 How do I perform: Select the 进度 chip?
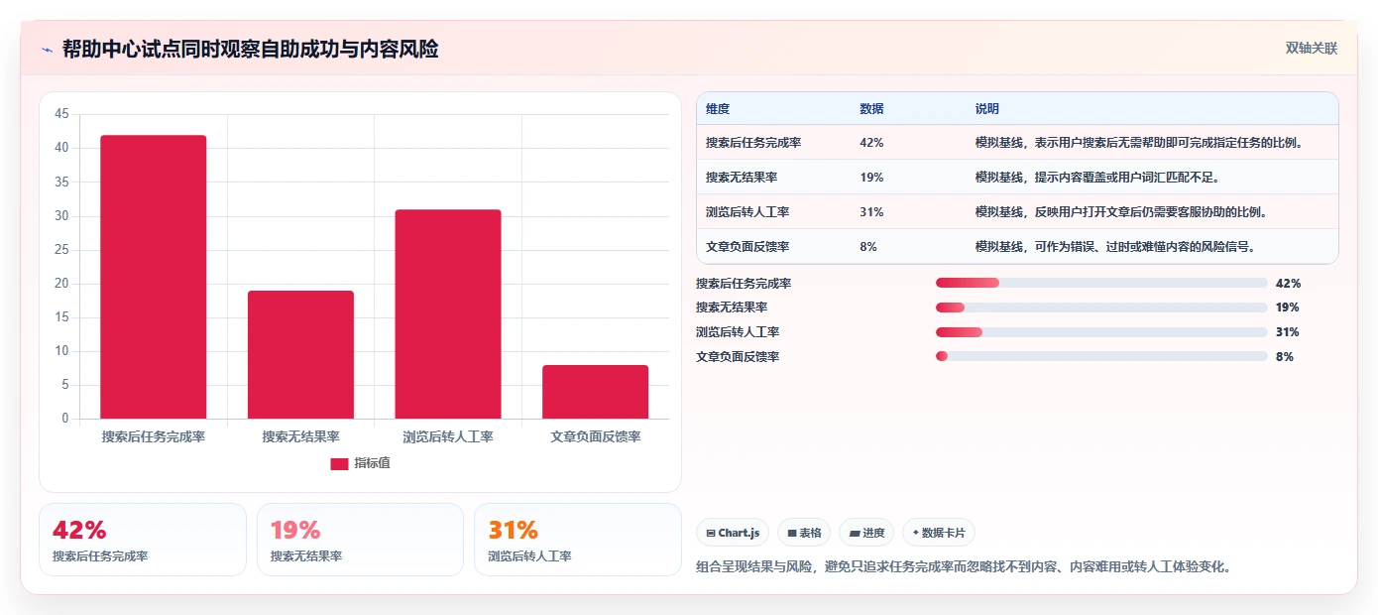click(866, 533)
